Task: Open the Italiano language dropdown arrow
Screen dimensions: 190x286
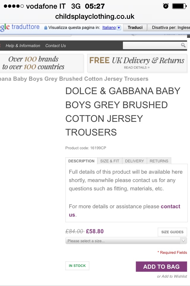Action: [119, 28]
